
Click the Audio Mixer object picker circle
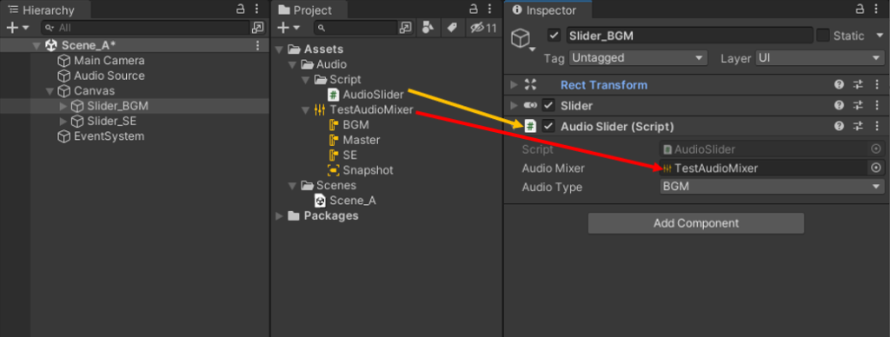(x=876, y=168)
